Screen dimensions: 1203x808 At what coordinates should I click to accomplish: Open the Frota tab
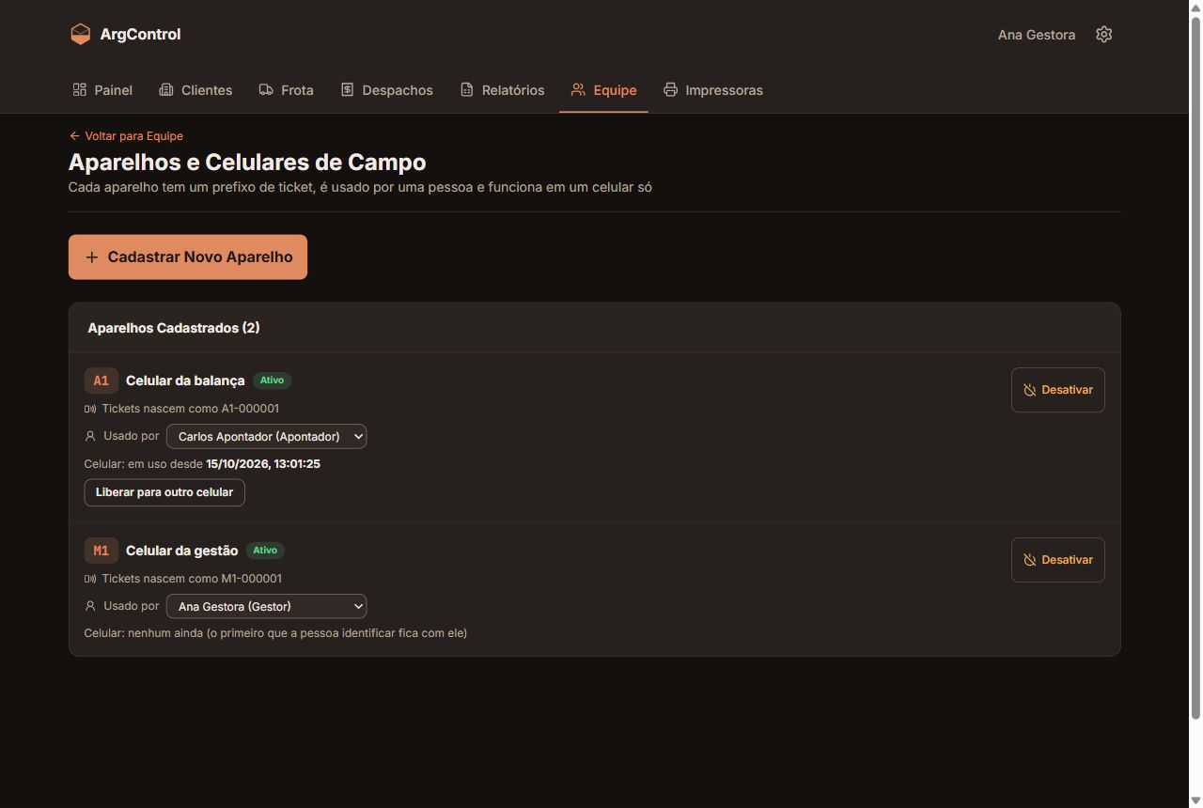point(286,90)
